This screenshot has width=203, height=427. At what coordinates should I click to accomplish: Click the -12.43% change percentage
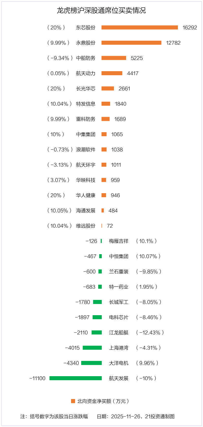coord(150,333)
